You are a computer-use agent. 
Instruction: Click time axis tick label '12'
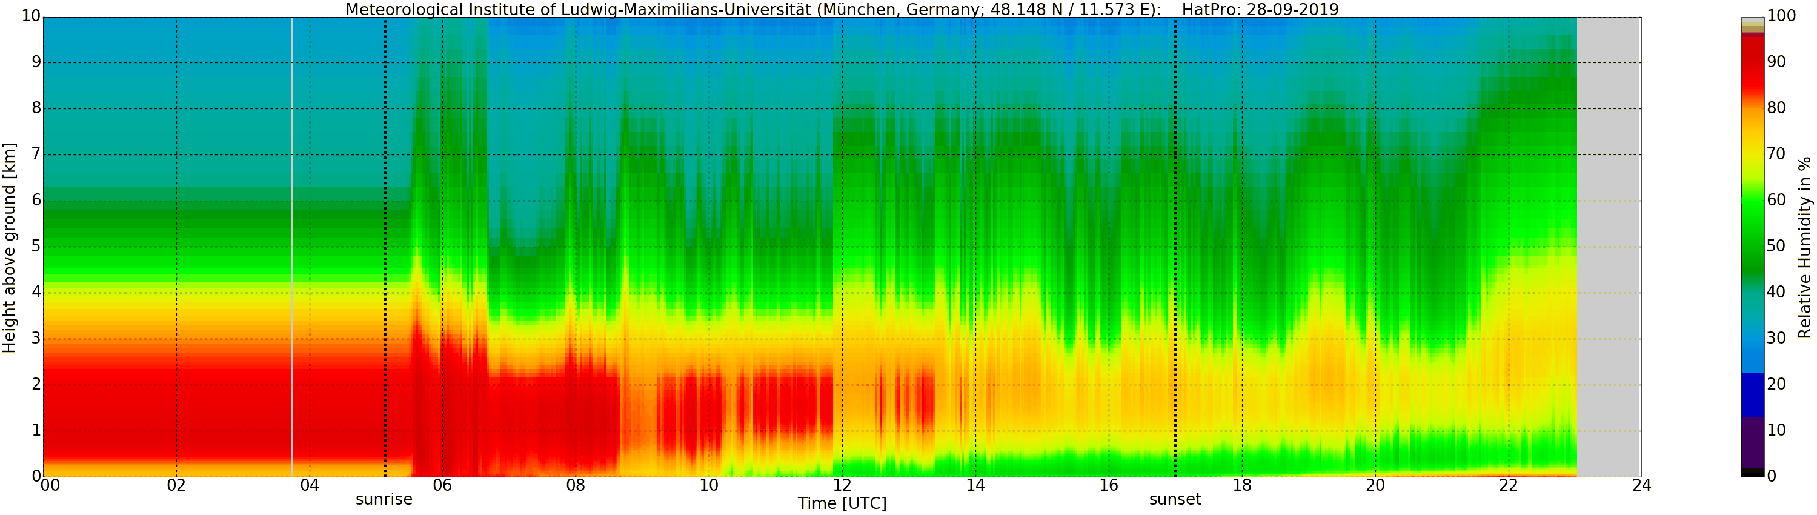(x=842, y=485)
